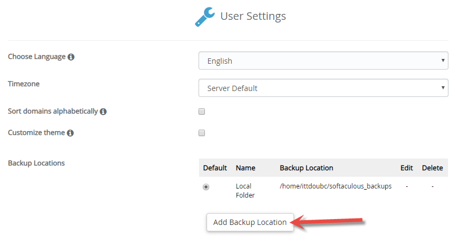Click the Name column header

coord(246,168)
